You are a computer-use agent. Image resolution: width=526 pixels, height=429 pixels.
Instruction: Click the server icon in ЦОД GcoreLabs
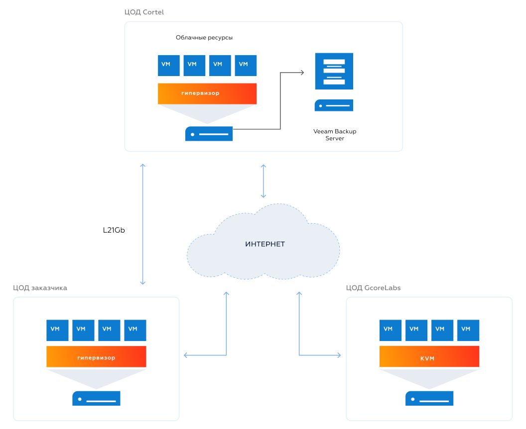429,399
